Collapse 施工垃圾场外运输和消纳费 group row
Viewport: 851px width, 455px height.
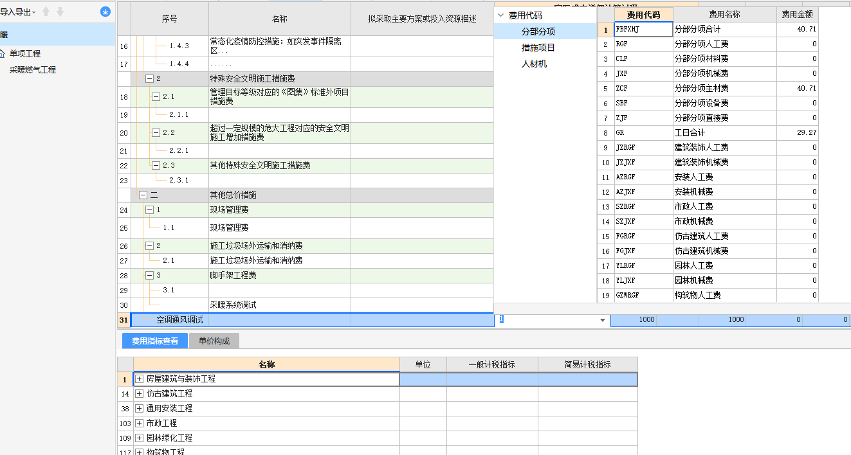coord(150,245)
